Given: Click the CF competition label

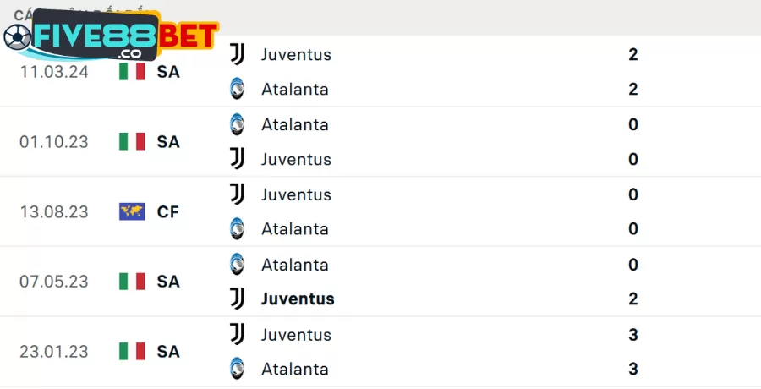Looking at the screenshot, I should (x=168, y=211).
